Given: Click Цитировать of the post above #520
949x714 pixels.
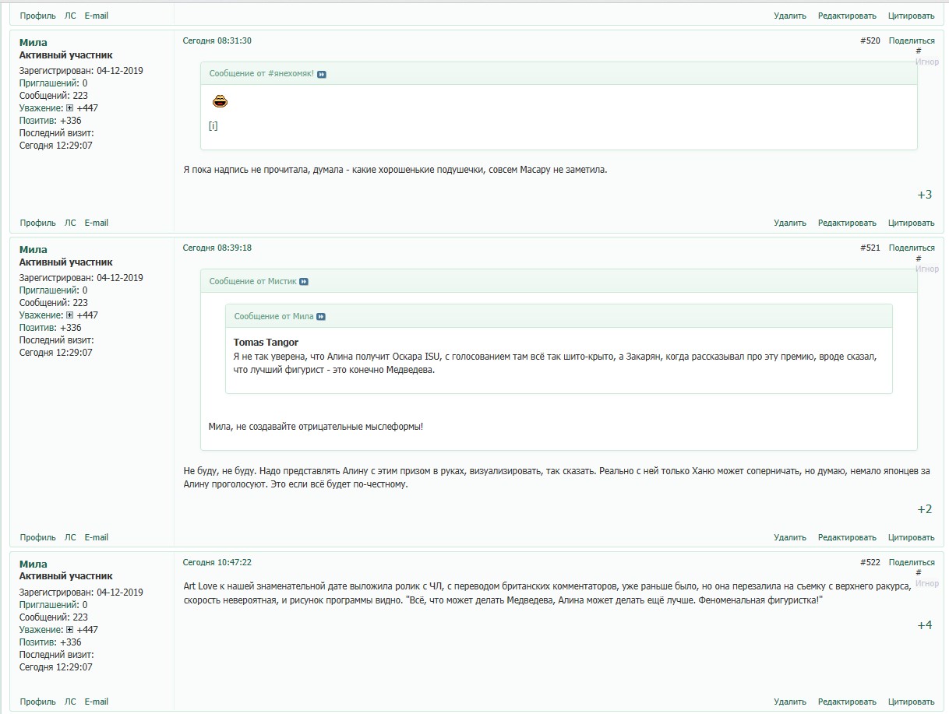Looking at the screenshot, I should [911, 16].
